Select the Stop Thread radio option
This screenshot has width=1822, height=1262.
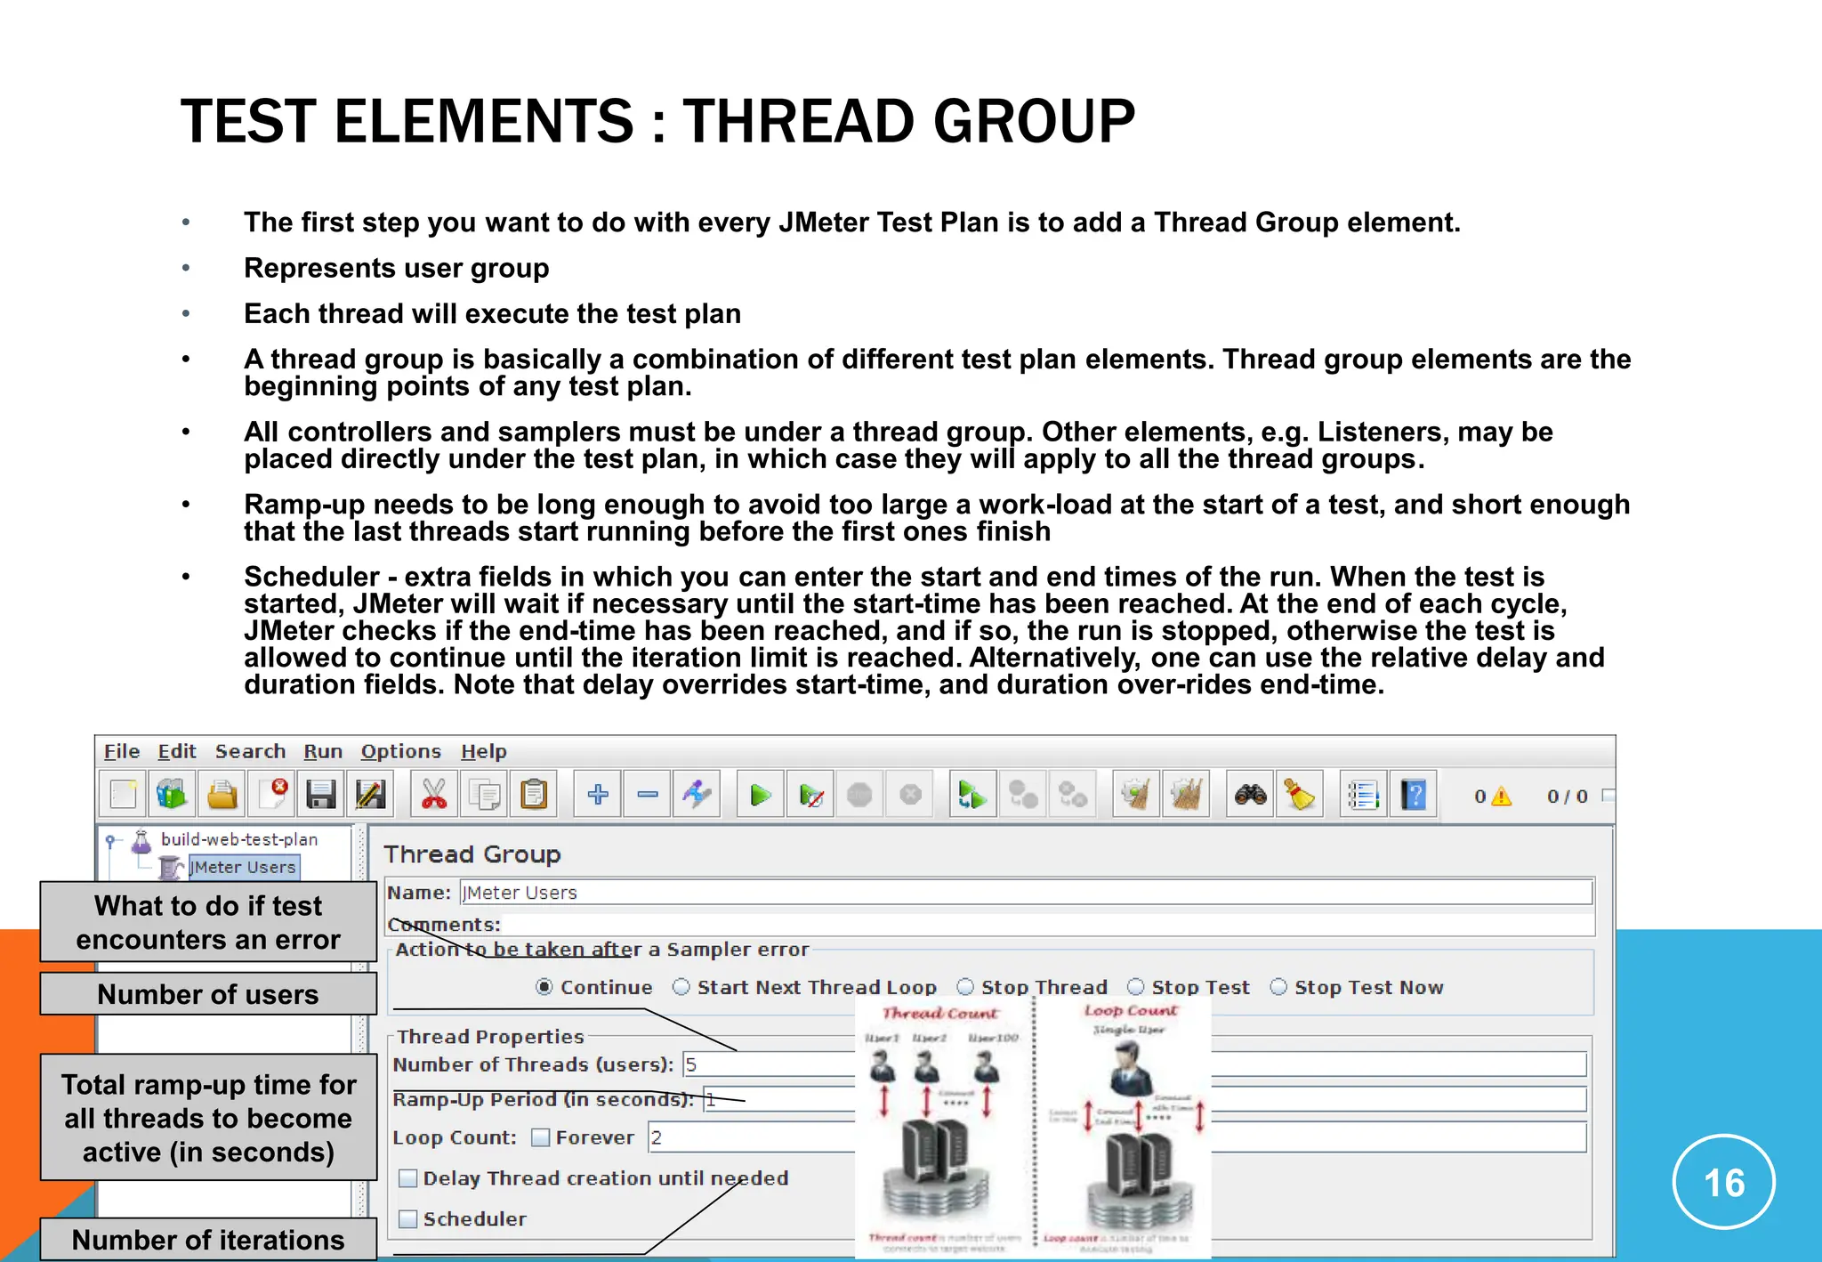click(x=965, y=987)
